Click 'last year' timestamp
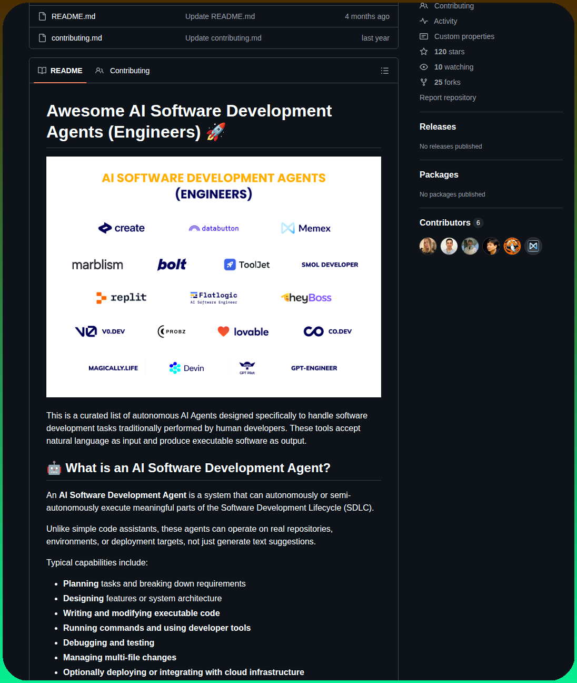The height and width of the screenshot is (683, 577). point(375,38)
